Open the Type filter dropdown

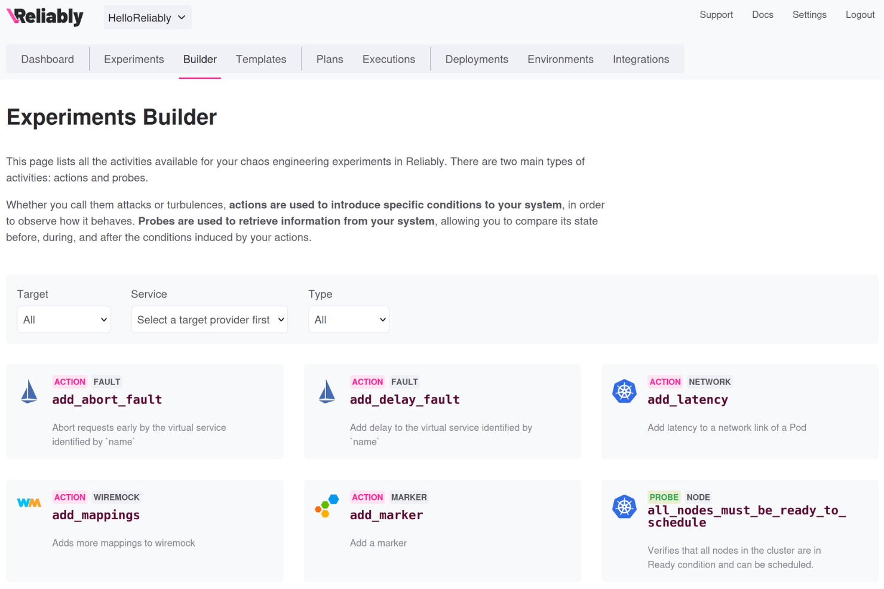pyautogui.click(x=349, y=320)
